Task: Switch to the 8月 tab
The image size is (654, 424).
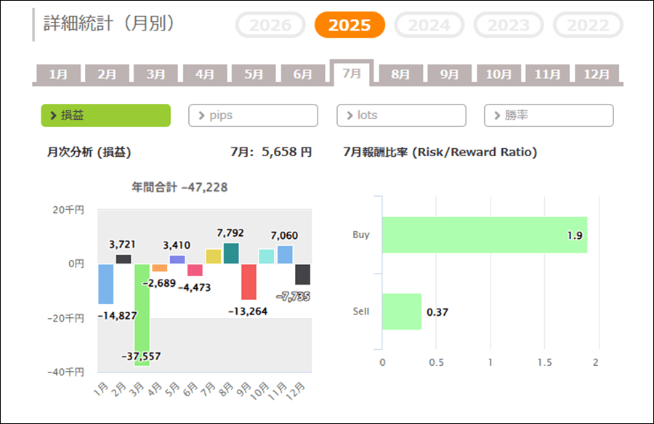Action: click(400, 74)
